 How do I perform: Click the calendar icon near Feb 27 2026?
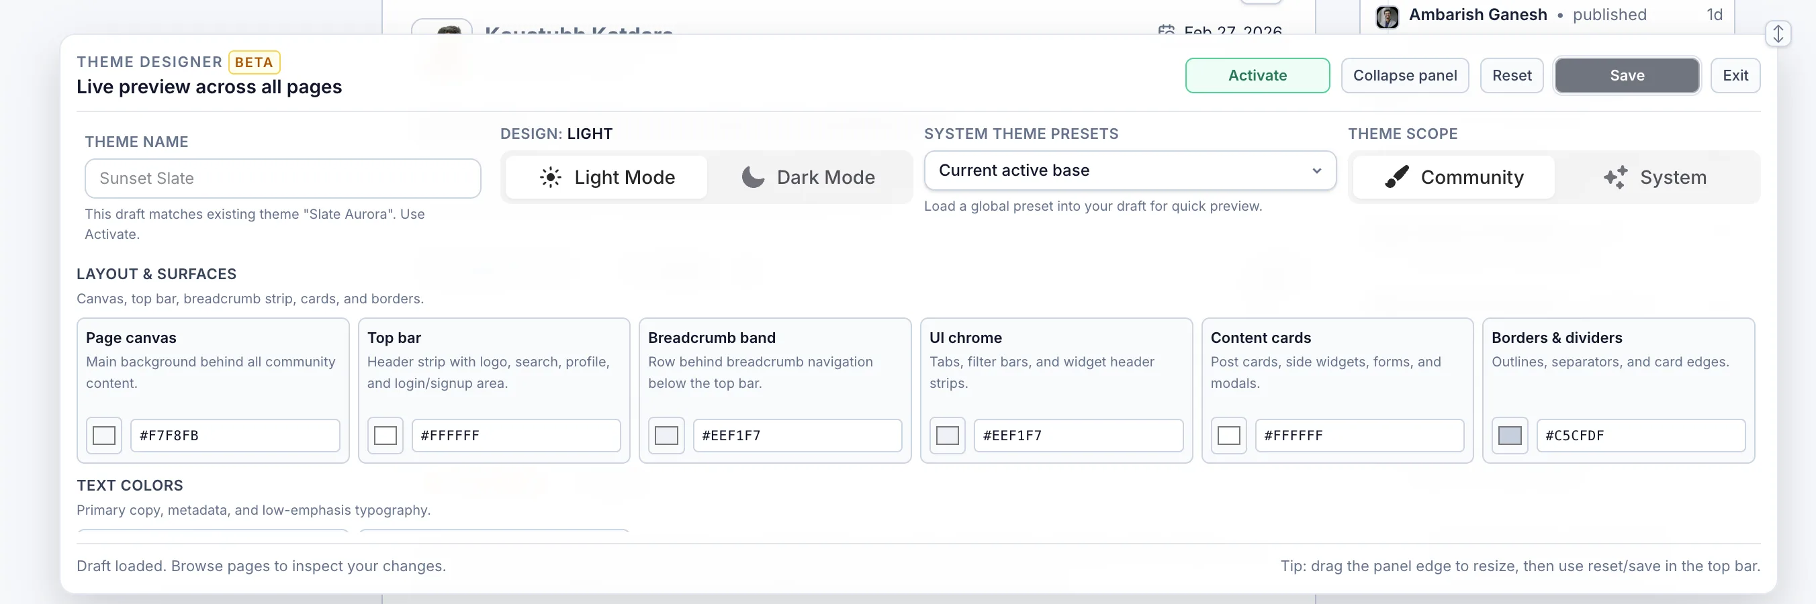tap(1166, 31)
